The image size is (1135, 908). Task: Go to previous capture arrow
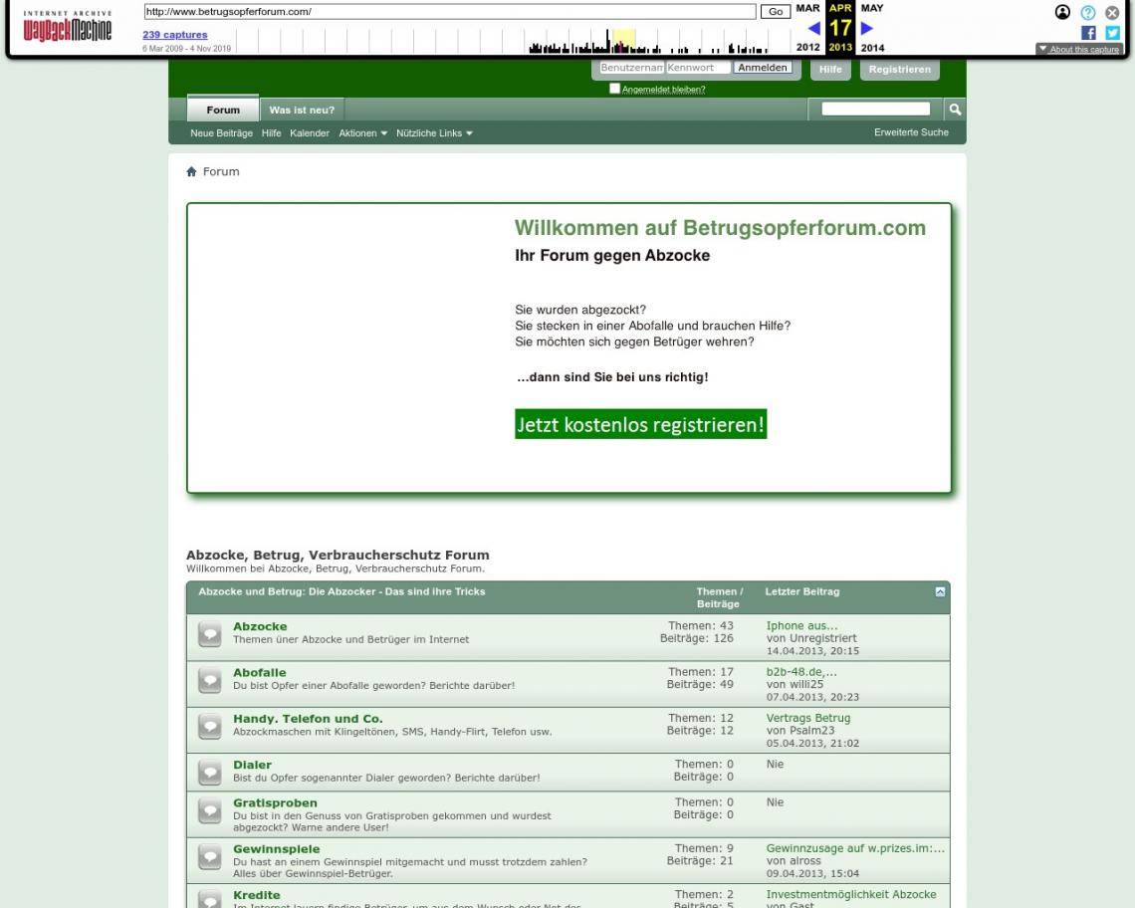pos(813,28)
